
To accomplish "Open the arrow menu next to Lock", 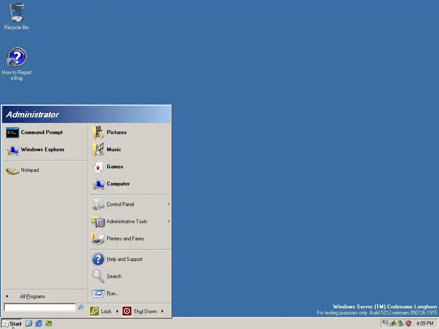I will (117, 311).
